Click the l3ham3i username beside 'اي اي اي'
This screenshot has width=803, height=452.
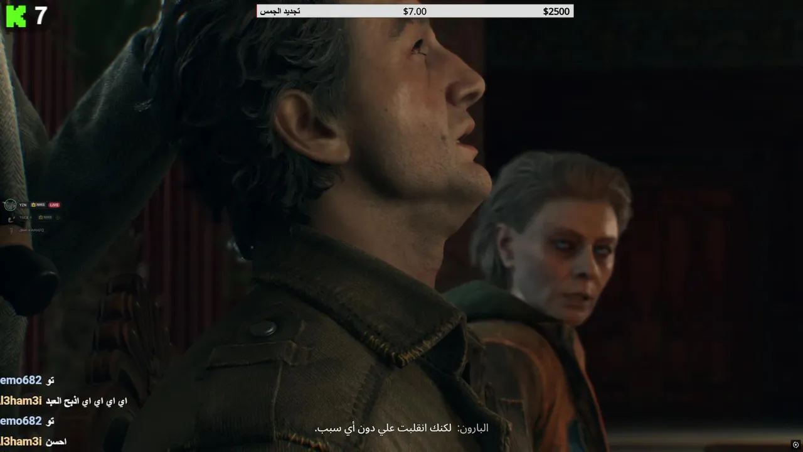(21, 401)
